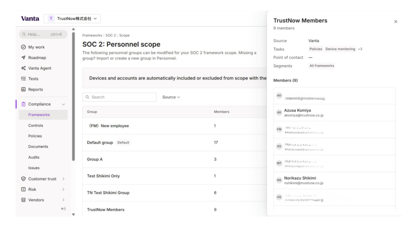The width and height of the screenshot is (412, 227).
Task: Open the Source filter dropdown
Action: [171, 97]
